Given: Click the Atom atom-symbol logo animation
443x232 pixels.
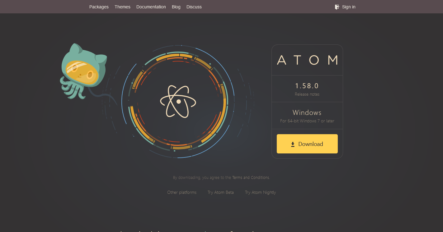Looking at the screenshot, I should click(177, 102).
